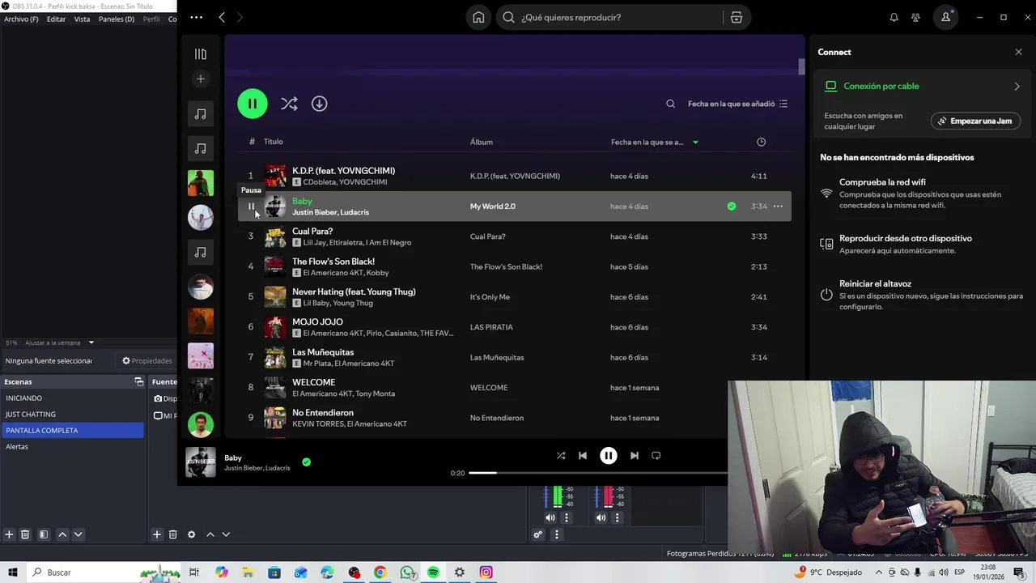Open OBS Ajustar a la ventana dropdown
Screen dimensions: 1036x583
pos(59,343)
